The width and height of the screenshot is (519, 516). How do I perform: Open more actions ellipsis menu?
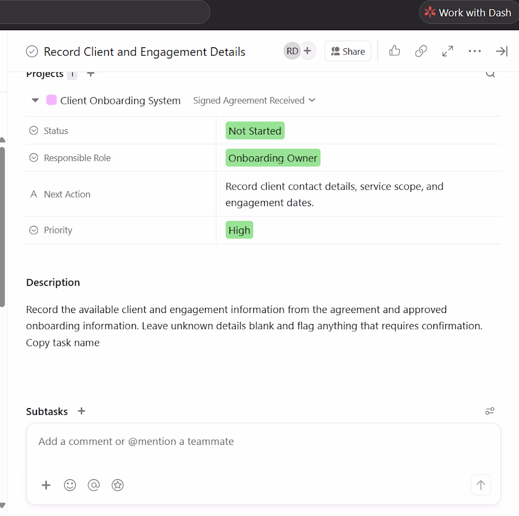[474, 51]
